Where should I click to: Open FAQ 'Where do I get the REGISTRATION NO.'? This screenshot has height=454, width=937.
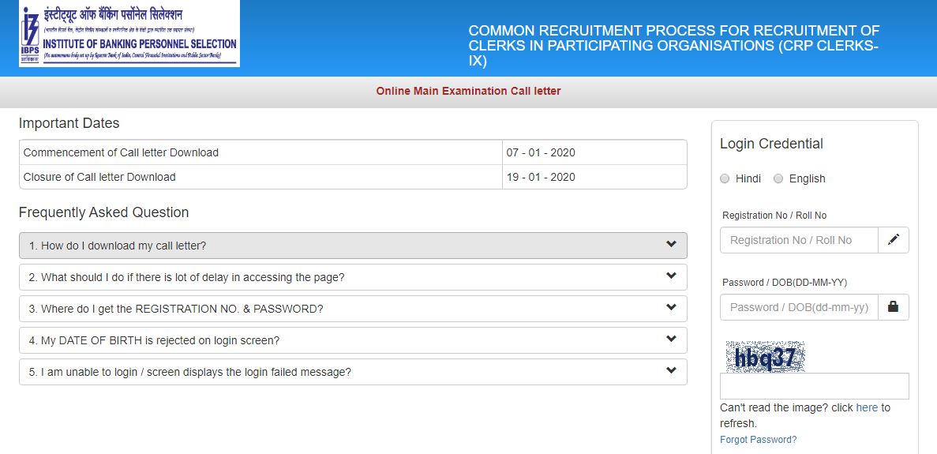coord(176,309)
